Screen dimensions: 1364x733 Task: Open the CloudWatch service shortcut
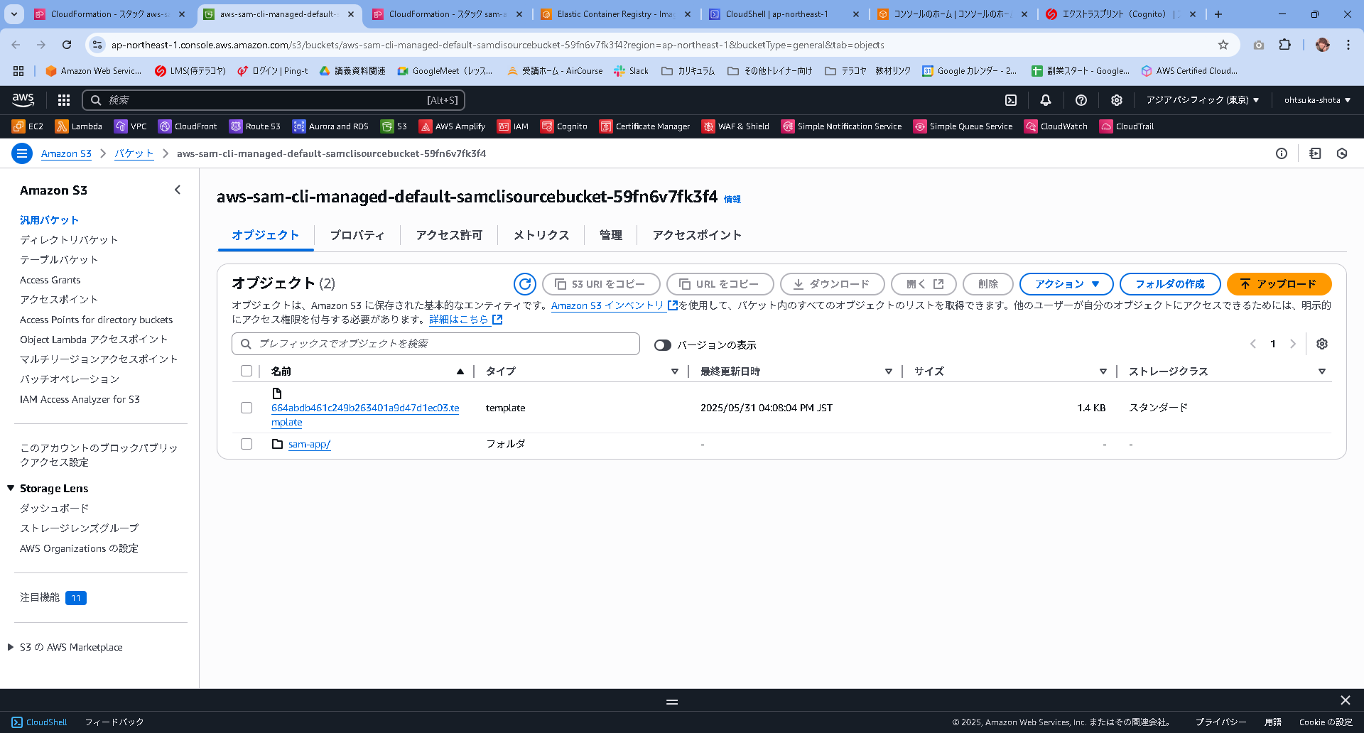pyautogui.click(x=1056, y=126)
